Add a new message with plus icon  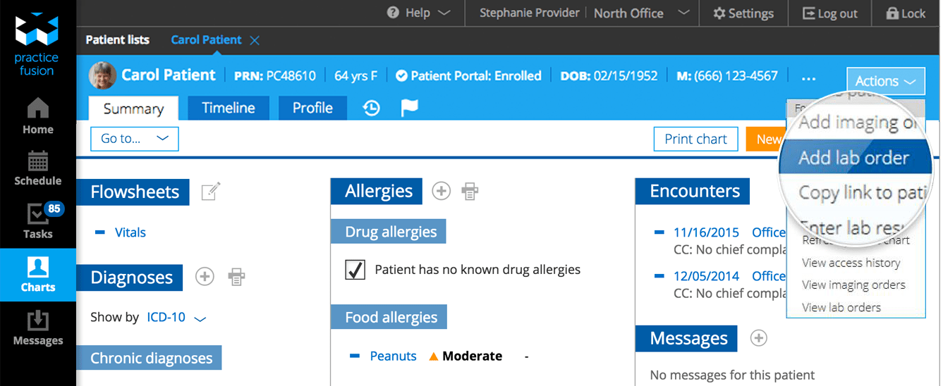758,338
